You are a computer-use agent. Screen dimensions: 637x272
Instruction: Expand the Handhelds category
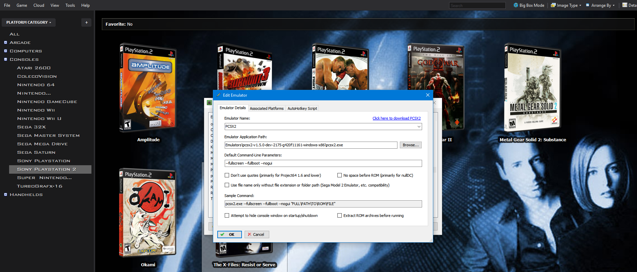[x=5, y=195]
